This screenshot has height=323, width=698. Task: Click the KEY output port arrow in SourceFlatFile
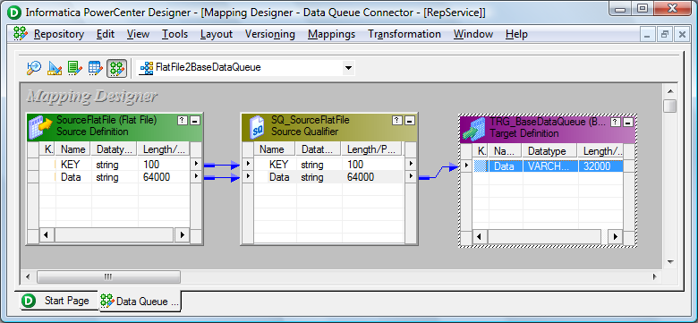[196, 164]
